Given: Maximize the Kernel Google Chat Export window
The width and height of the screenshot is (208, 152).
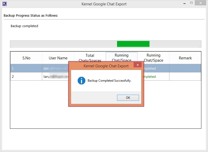Looking at the screenshot, I should point(191,3).
